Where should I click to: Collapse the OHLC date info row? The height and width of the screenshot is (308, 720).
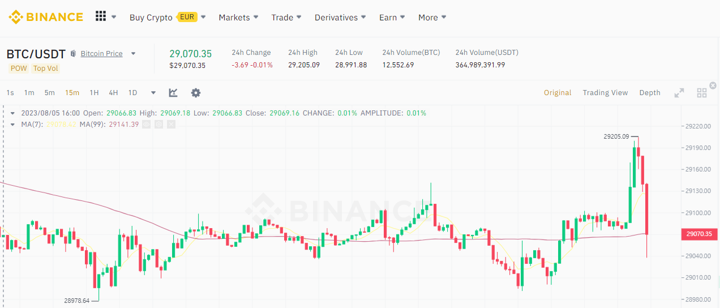13,113
